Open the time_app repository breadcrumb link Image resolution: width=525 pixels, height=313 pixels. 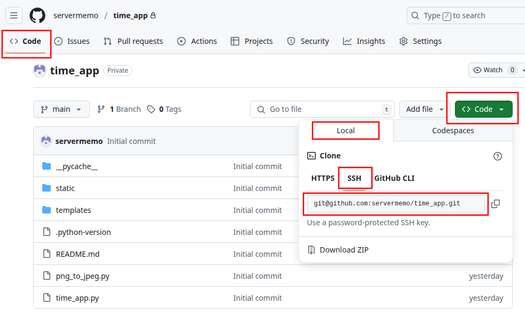pyautogui.click(x=130, y=16)
